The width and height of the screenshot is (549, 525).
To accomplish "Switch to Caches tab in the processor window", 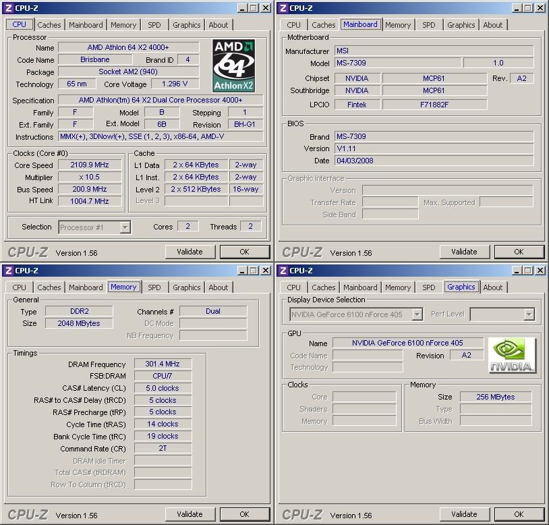I will point(49,25).
